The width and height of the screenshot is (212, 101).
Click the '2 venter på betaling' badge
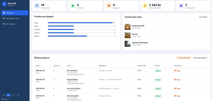[184, 58]
